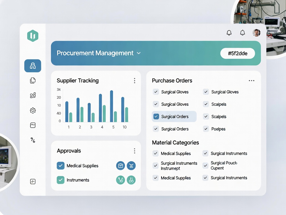The width and height of the screenshot is (286, 215).
Task: Open the user profile avatar
Action: pyautogui.click(x=256, y=33)
